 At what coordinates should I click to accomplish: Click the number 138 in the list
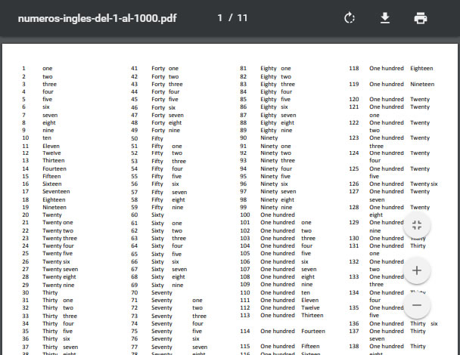coord(354,346)
